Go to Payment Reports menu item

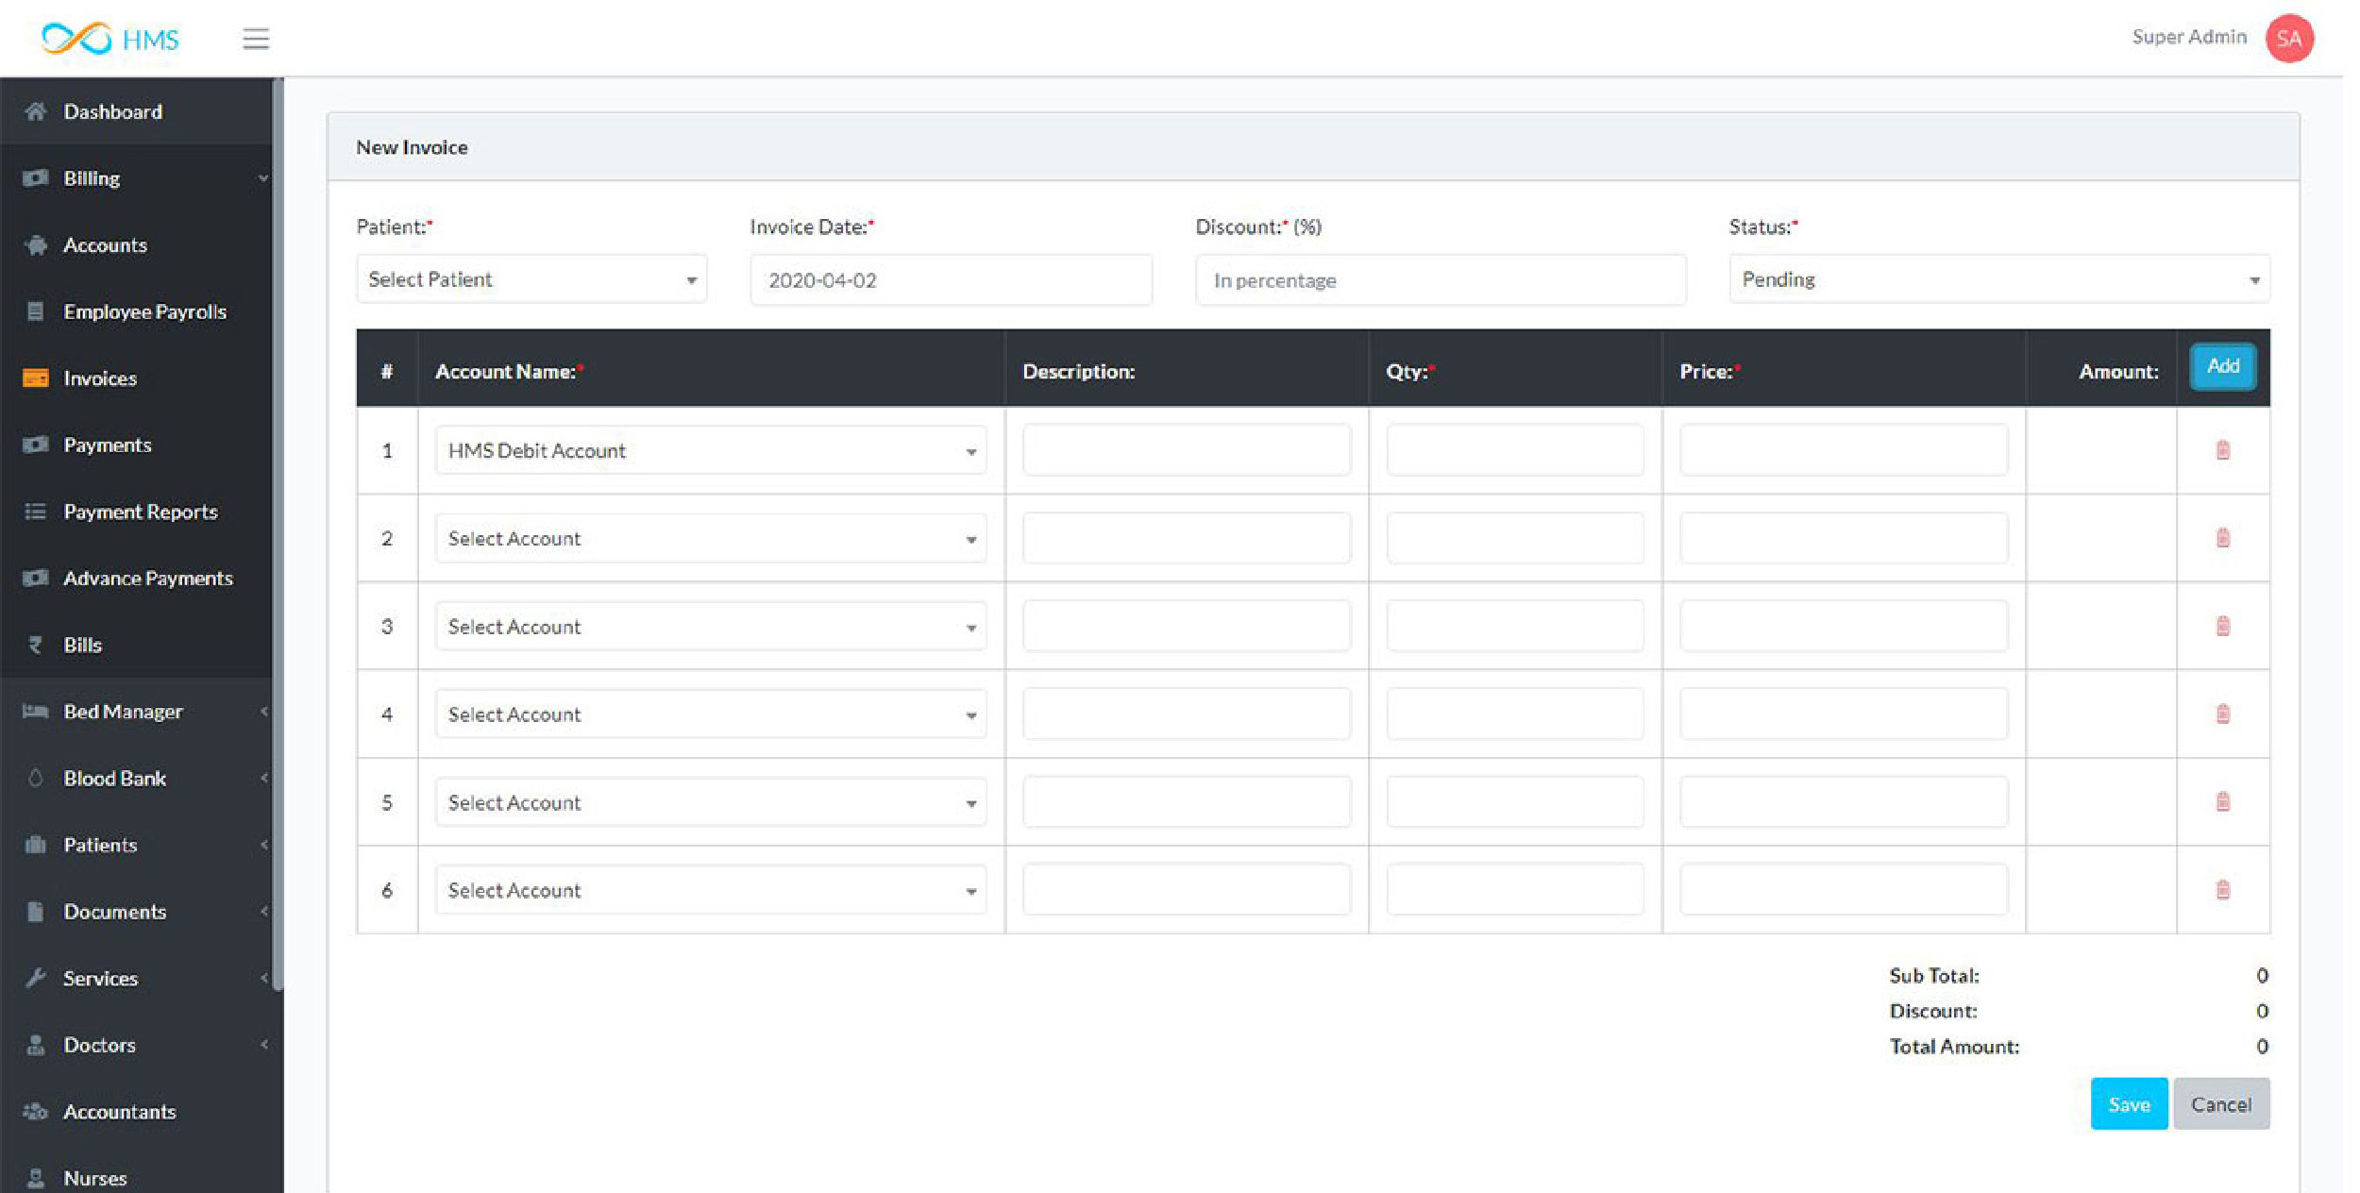(140, 512)
